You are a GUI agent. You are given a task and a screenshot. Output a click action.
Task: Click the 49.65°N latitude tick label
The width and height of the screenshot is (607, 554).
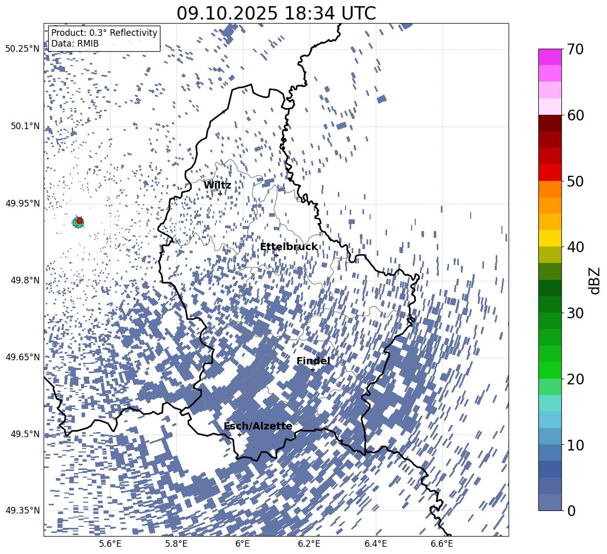pyautogui.click(x=23, y=357)
